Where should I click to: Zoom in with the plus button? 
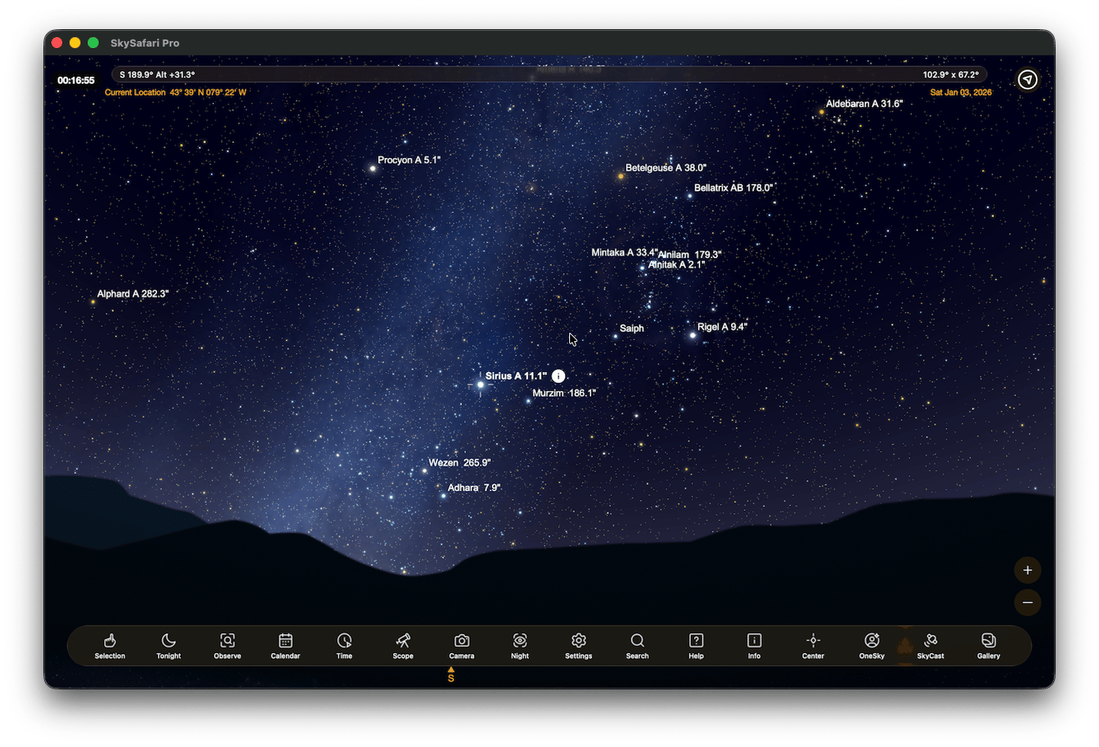coord(1028,570)
